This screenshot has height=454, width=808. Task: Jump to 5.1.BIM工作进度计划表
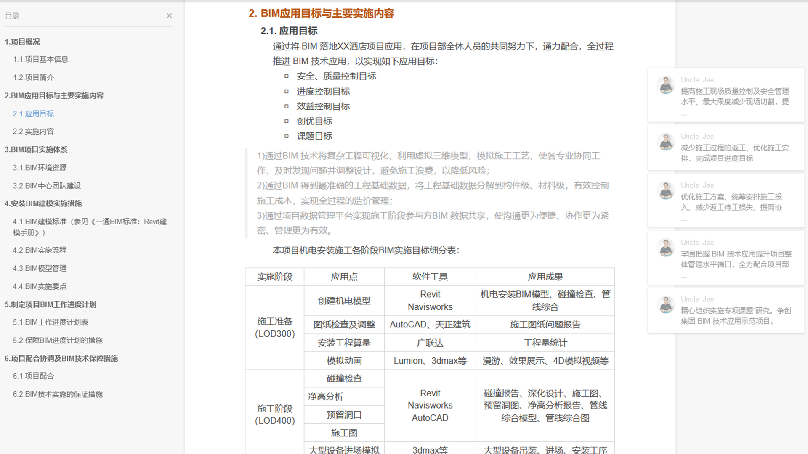(50, 322)
